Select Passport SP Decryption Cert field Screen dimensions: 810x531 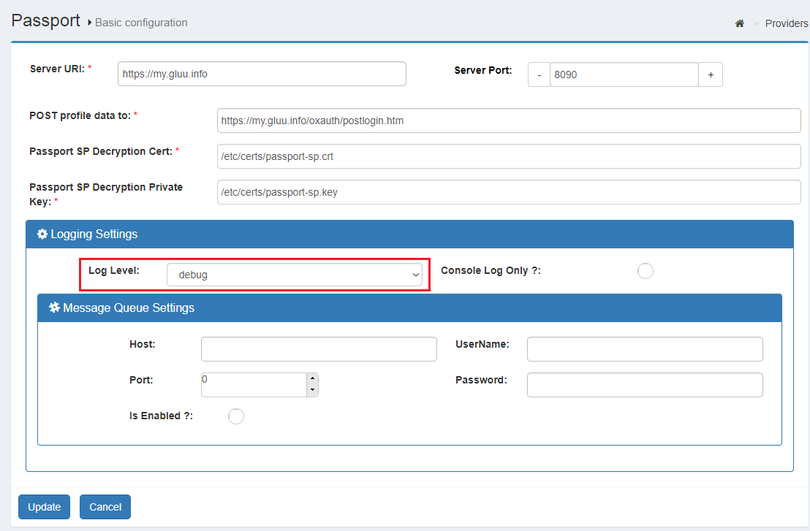(x=508, y=156)
